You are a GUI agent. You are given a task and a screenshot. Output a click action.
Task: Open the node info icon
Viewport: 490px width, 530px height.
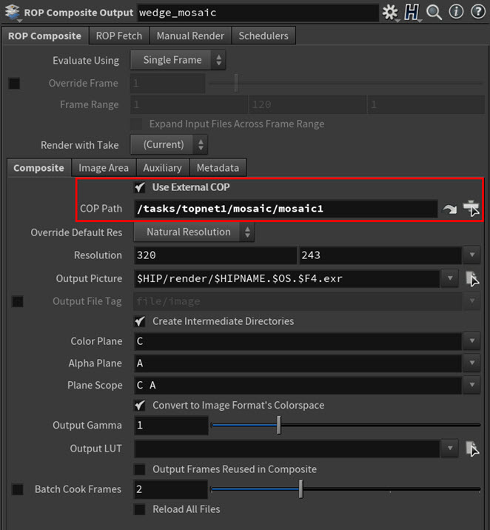pos(456,12)
